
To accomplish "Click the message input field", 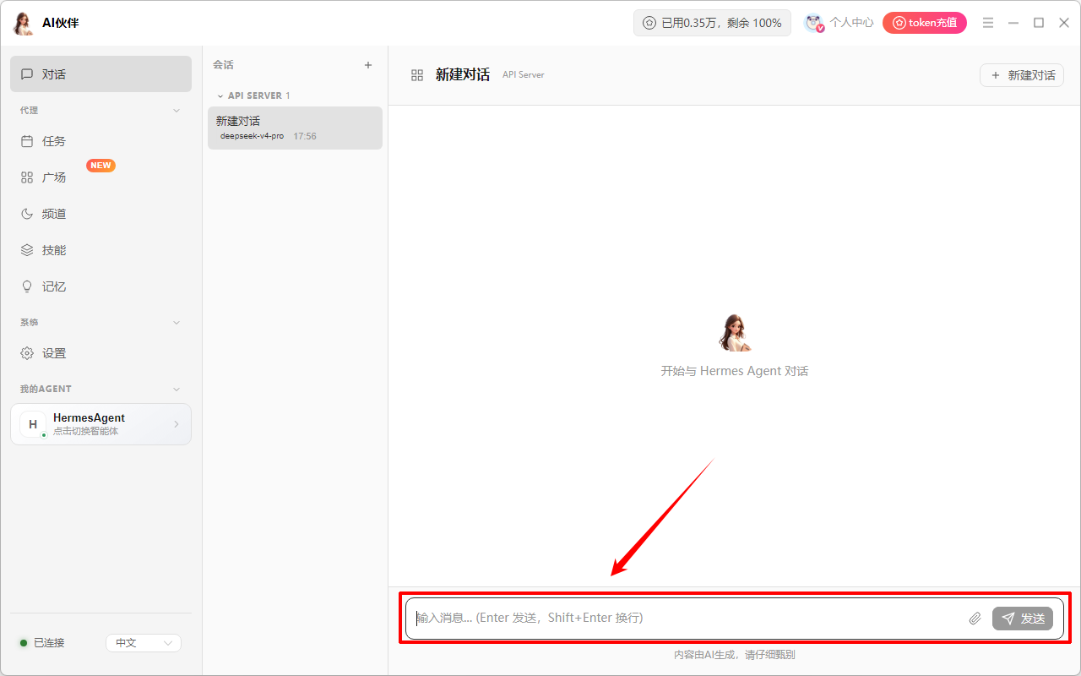I will coord(684,619).
